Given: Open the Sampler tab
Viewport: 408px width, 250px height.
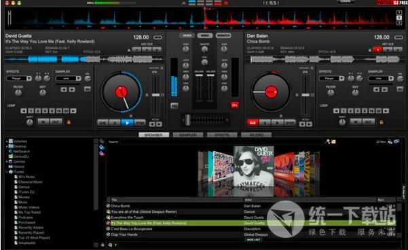Looking at the screenshot, I should pos(188,135).
